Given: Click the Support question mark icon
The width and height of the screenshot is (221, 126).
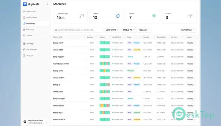Looking at the screenshot, I should pyautogui.click(x=24, y=55).
